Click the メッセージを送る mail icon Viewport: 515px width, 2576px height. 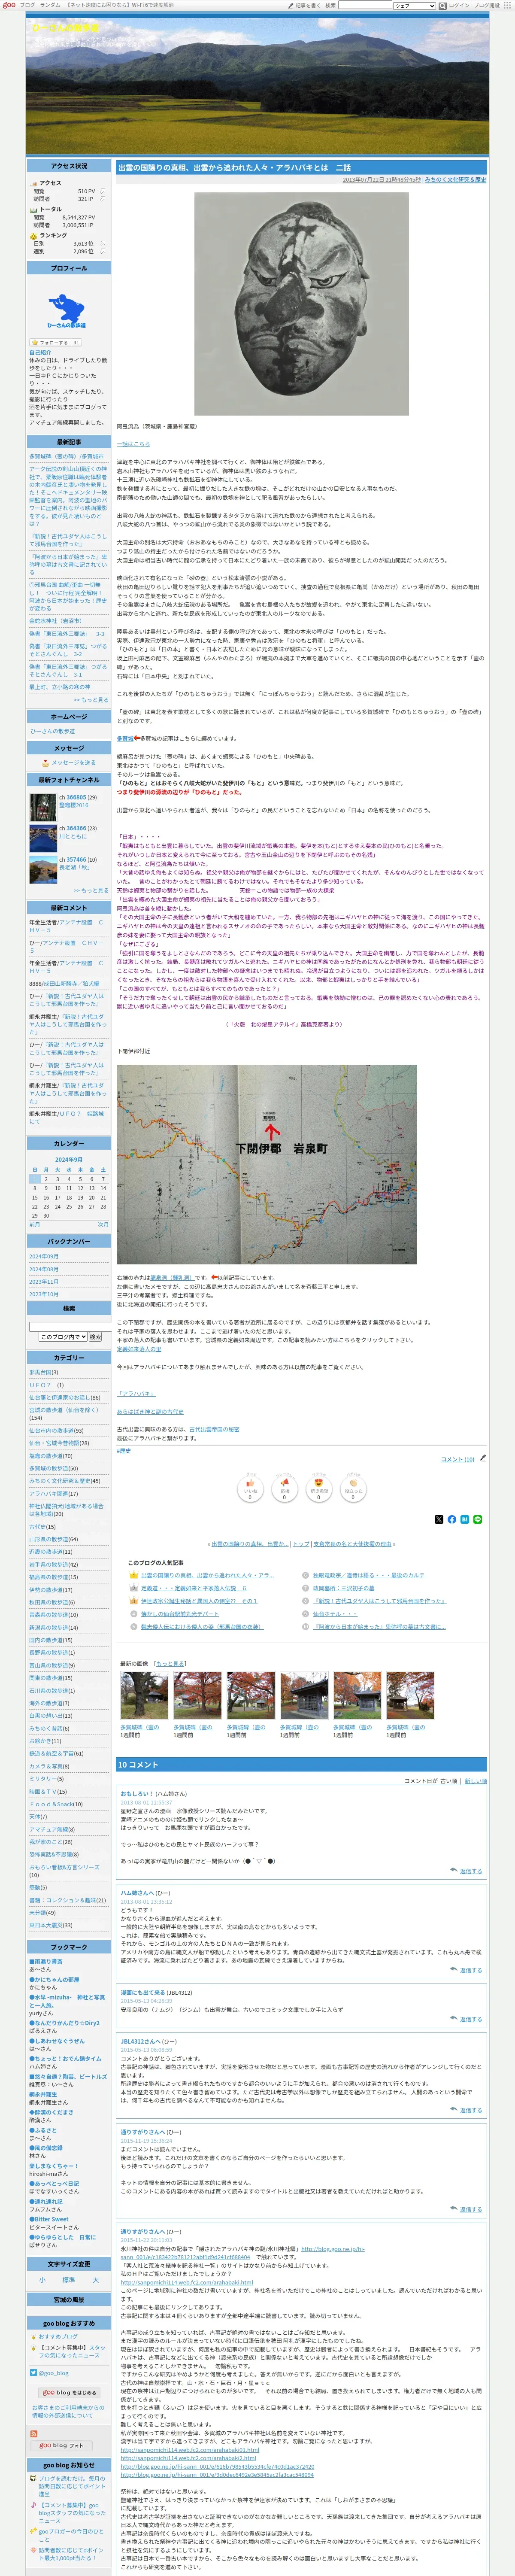(45, 763)
